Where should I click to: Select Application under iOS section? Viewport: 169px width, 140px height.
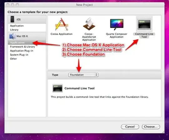tap(17, 26)
